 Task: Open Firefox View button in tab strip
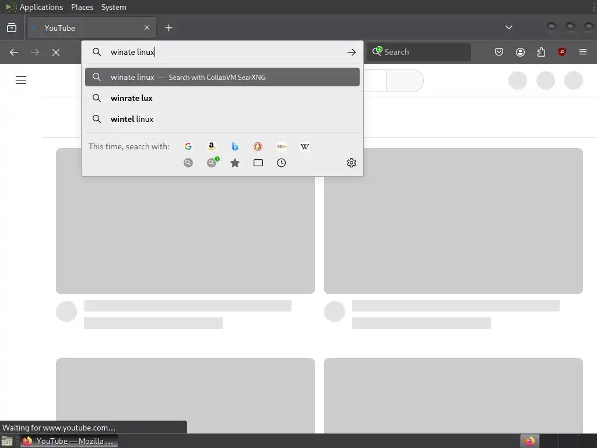pyautogui.click(x=12, y=28)
